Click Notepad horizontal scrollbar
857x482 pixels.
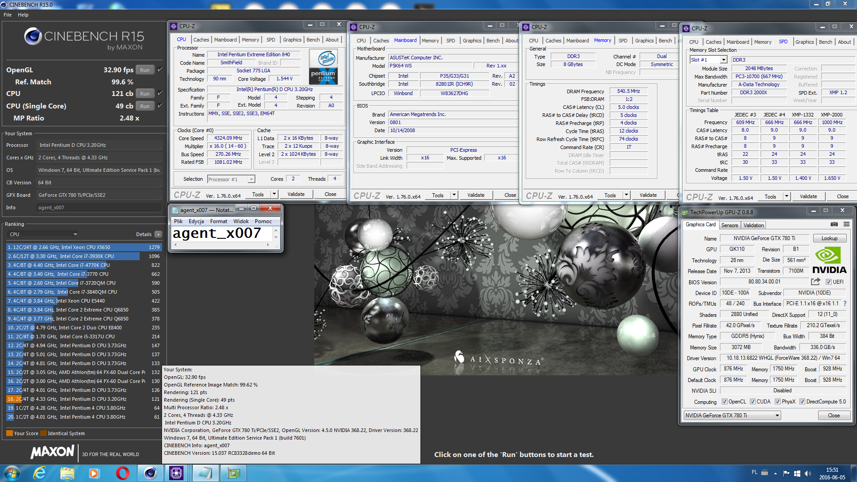pos(221,245)
